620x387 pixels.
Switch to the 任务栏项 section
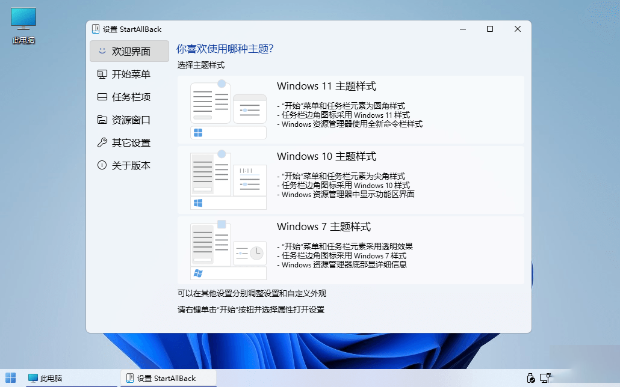pos(129,97)
